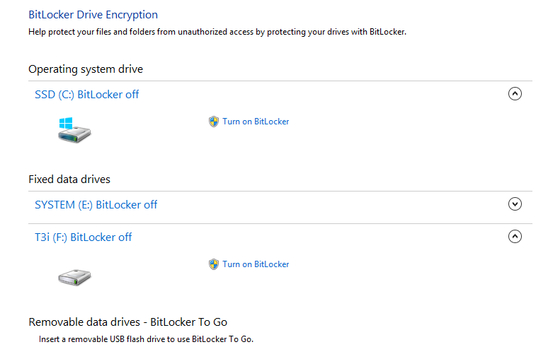Click the Help protect your files description text

217,32
